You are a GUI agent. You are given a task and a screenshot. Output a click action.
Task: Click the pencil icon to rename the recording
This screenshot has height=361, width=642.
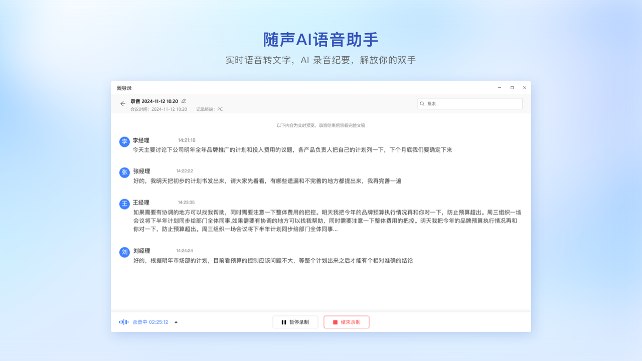[x=184, y=101]
